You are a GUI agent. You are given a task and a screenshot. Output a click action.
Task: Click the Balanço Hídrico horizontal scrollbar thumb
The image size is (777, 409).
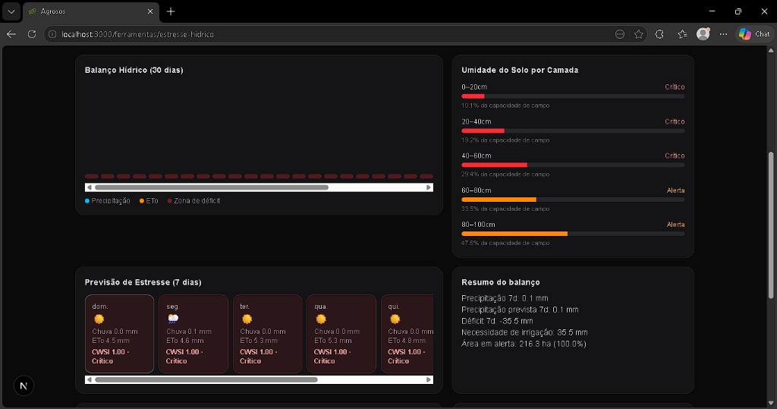pos(212,187)
